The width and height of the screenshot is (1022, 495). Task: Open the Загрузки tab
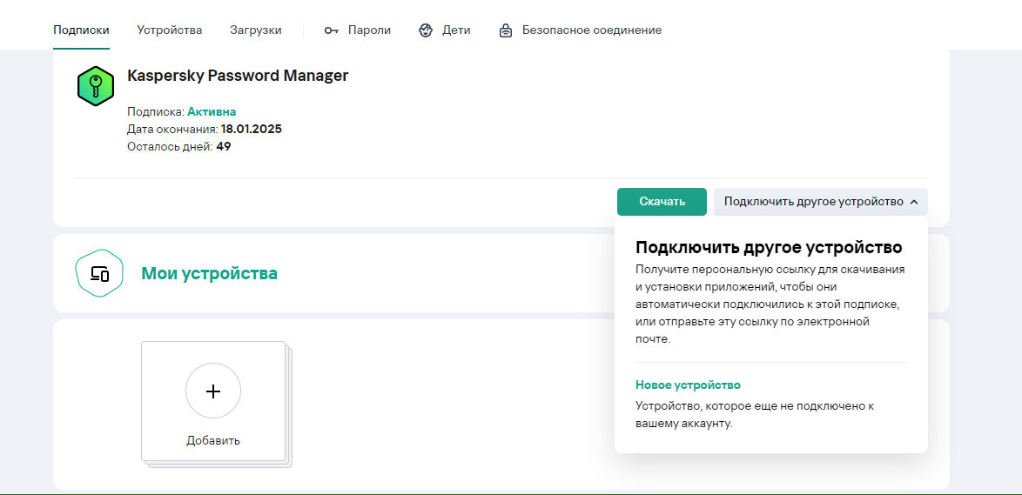click(256, 30)
